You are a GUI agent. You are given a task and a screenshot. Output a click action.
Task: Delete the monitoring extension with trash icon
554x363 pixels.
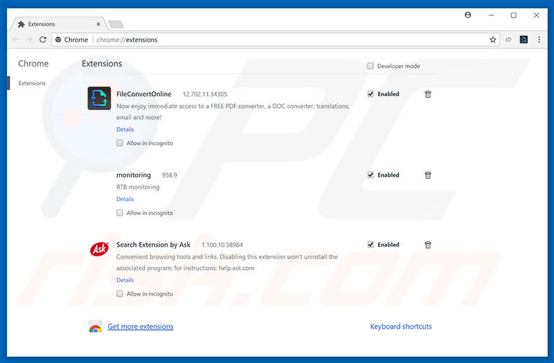428,174
